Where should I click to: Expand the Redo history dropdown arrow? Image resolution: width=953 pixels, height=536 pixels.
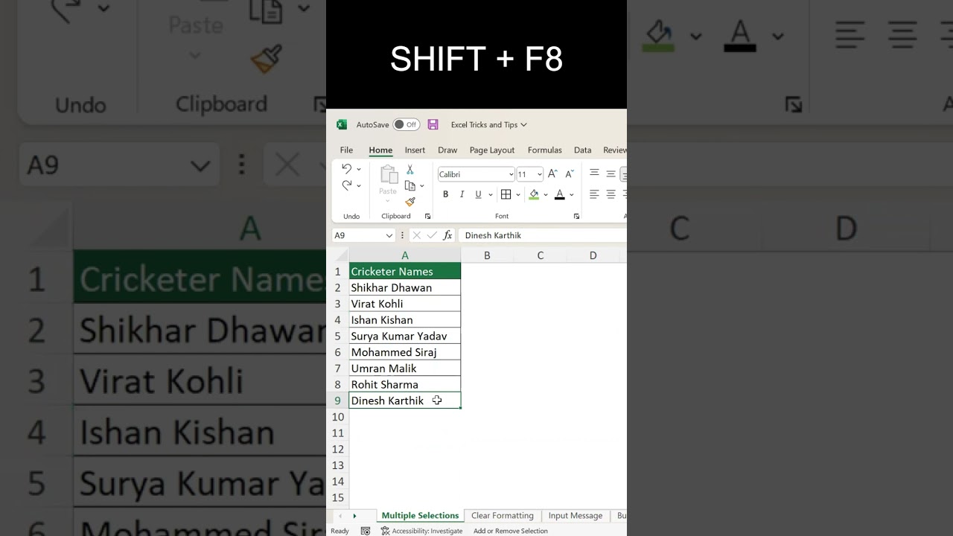click(359, 186)
